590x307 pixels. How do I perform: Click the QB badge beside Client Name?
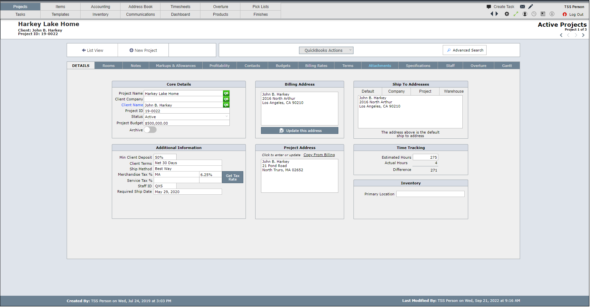pyautogui.click(x=226, y=105)
